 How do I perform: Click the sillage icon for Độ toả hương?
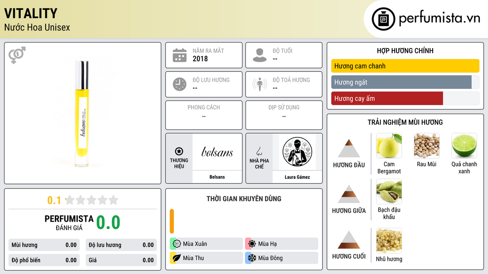(260, 84)
